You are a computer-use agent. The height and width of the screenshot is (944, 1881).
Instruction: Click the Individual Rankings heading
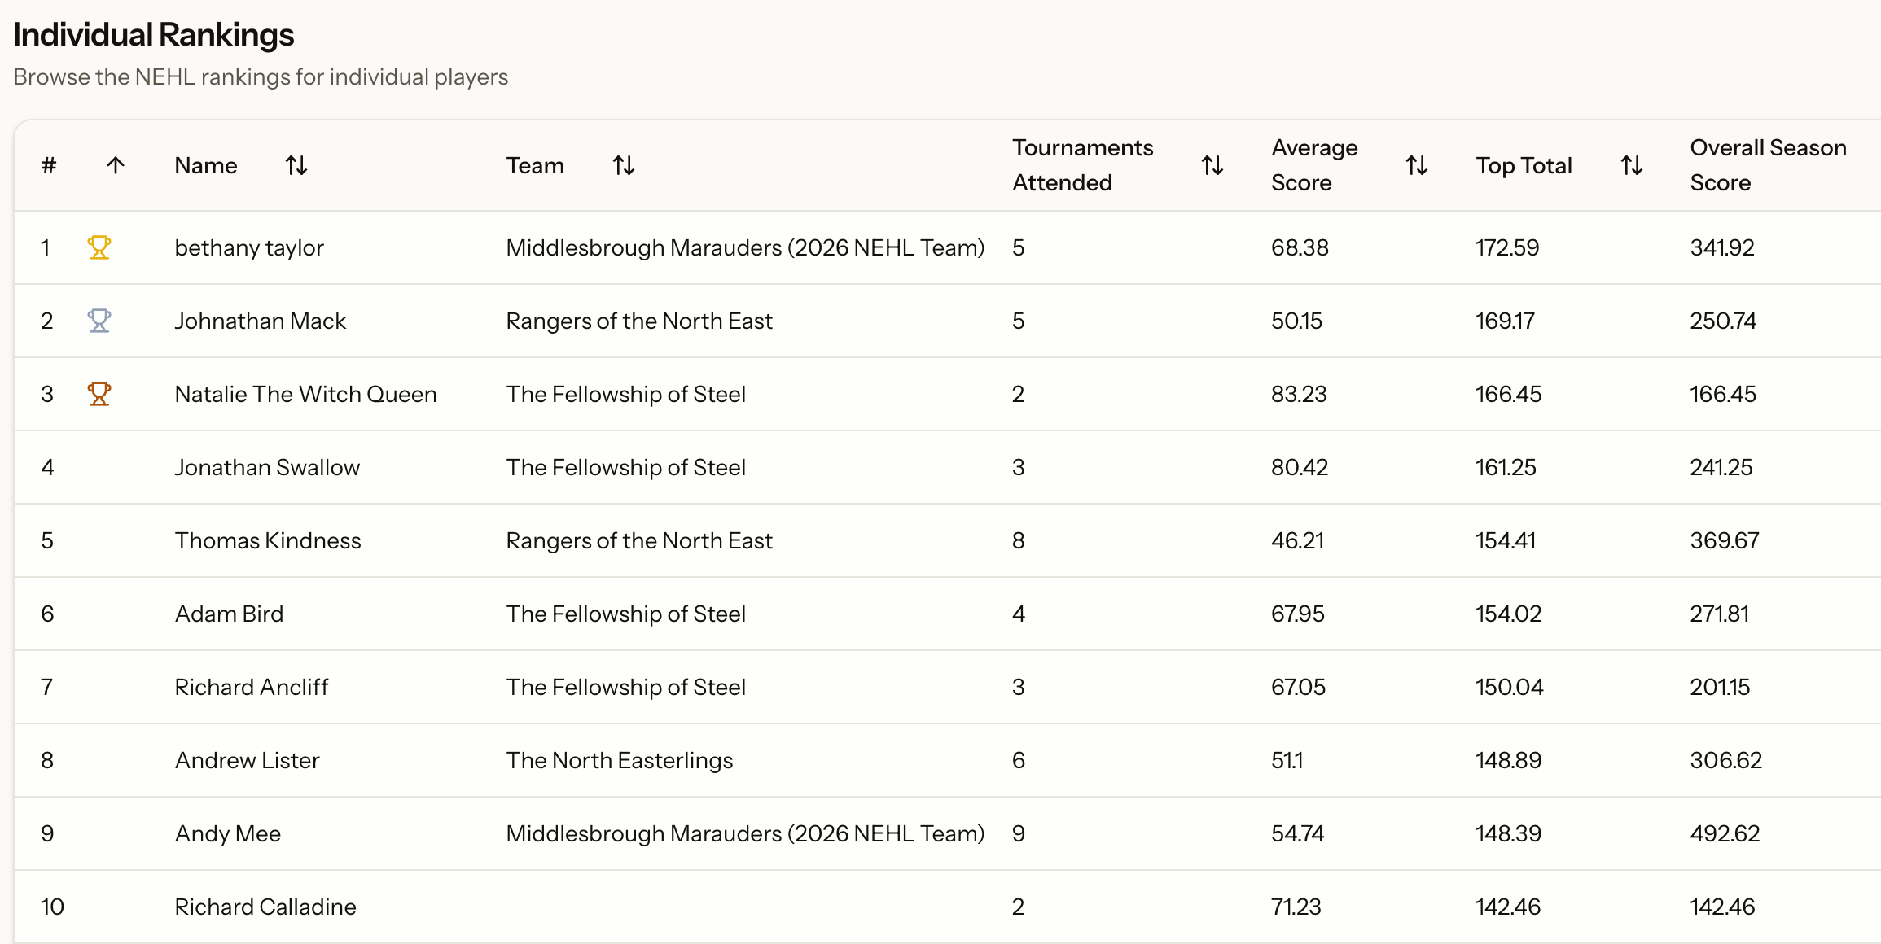point(154,35)
